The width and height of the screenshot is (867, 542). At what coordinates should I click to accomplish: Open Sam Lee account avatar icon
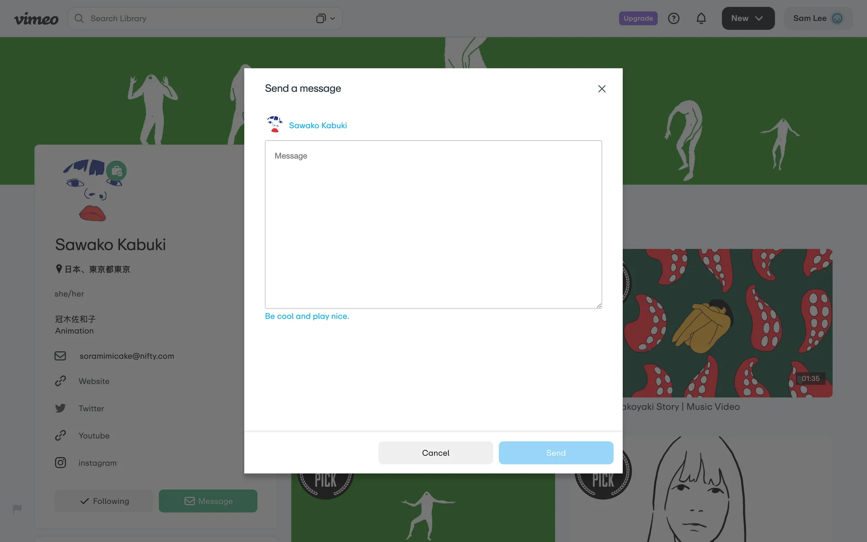[837, 19]
